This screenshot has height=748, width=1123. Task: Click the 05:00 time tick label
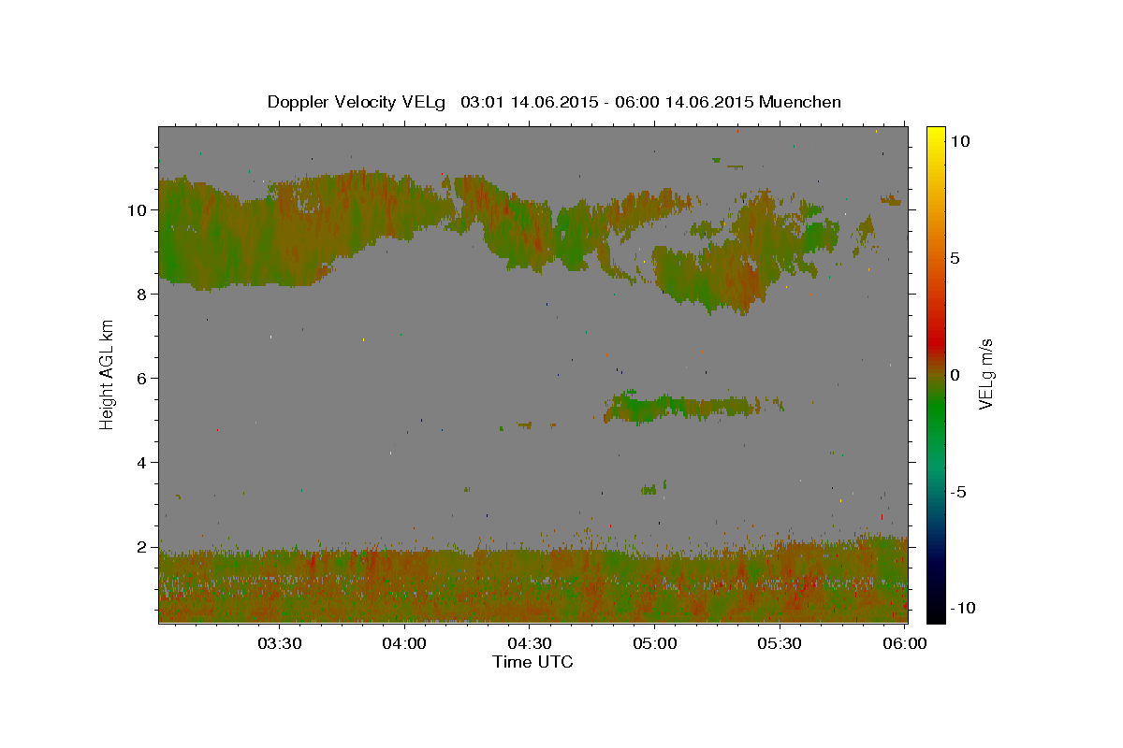655,644
